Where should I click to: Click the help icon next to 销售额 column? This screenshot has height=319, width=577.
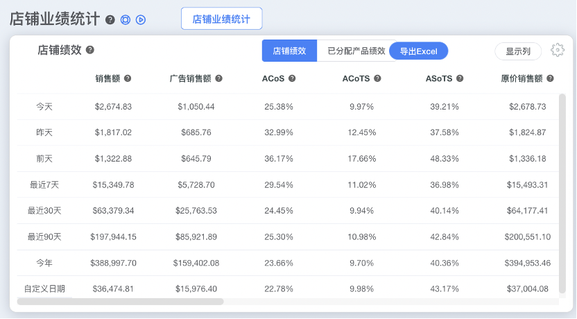coord(128,78)
